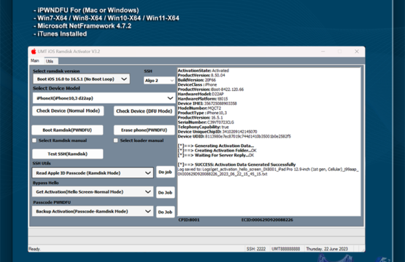Click 'Ready.' status bar text
The height and width of the screenshot is (262, 405).
[34, 249]
